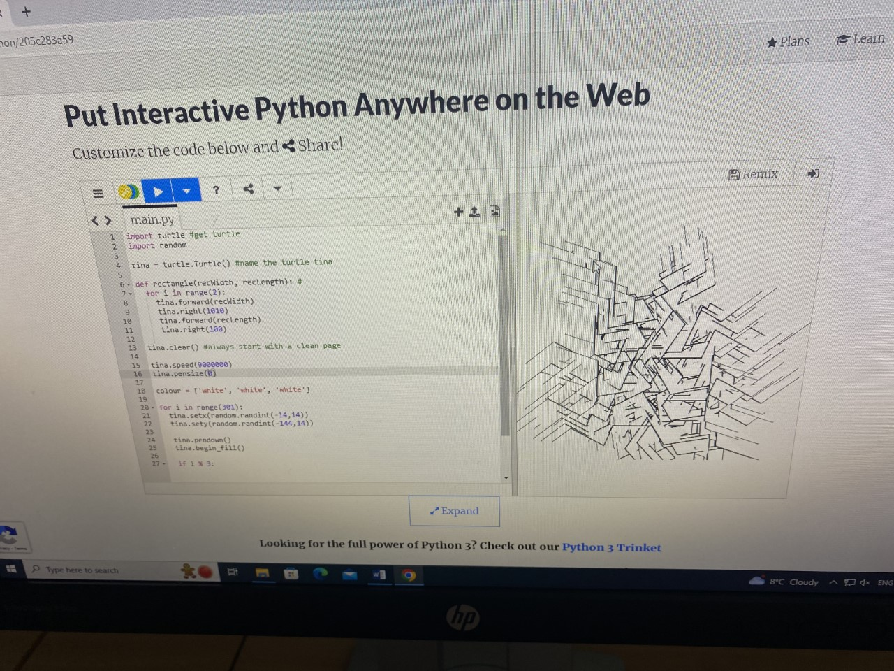Open the run options dropdown arrow
The image size is (894, 671).
(186, 190)
